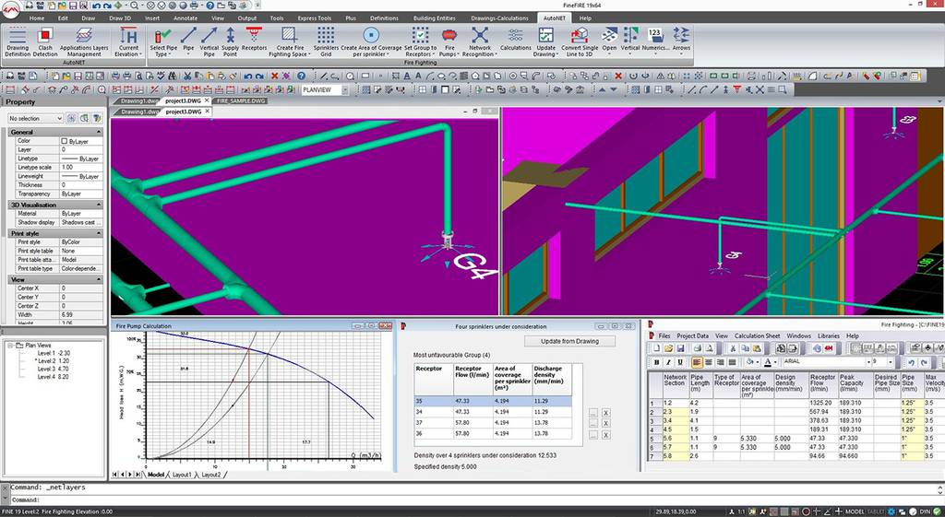Screen dimensions: 945x517
Task: Click the Color ByLayer swatch property
Action: point(64,141)
